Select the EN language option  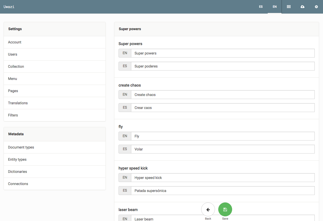tap(274, 7)
